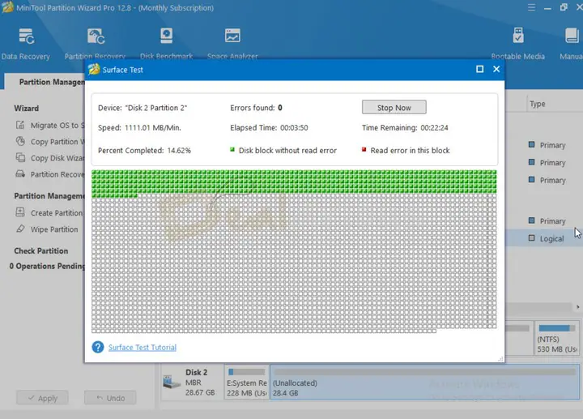Viewport: 583px width, 419px height.
Task: Click the Stop Now button
Action: tap(394, 107)
